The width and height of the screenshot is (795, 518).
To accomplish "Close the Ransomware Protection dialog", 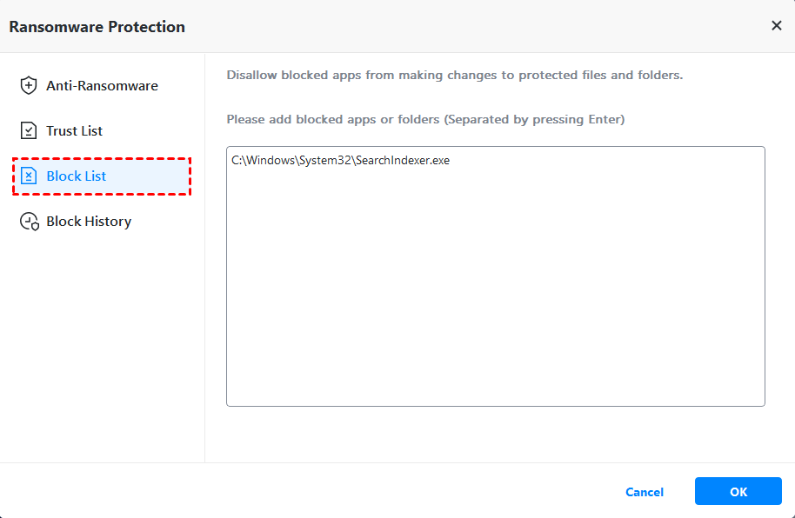I will point(777,26).
